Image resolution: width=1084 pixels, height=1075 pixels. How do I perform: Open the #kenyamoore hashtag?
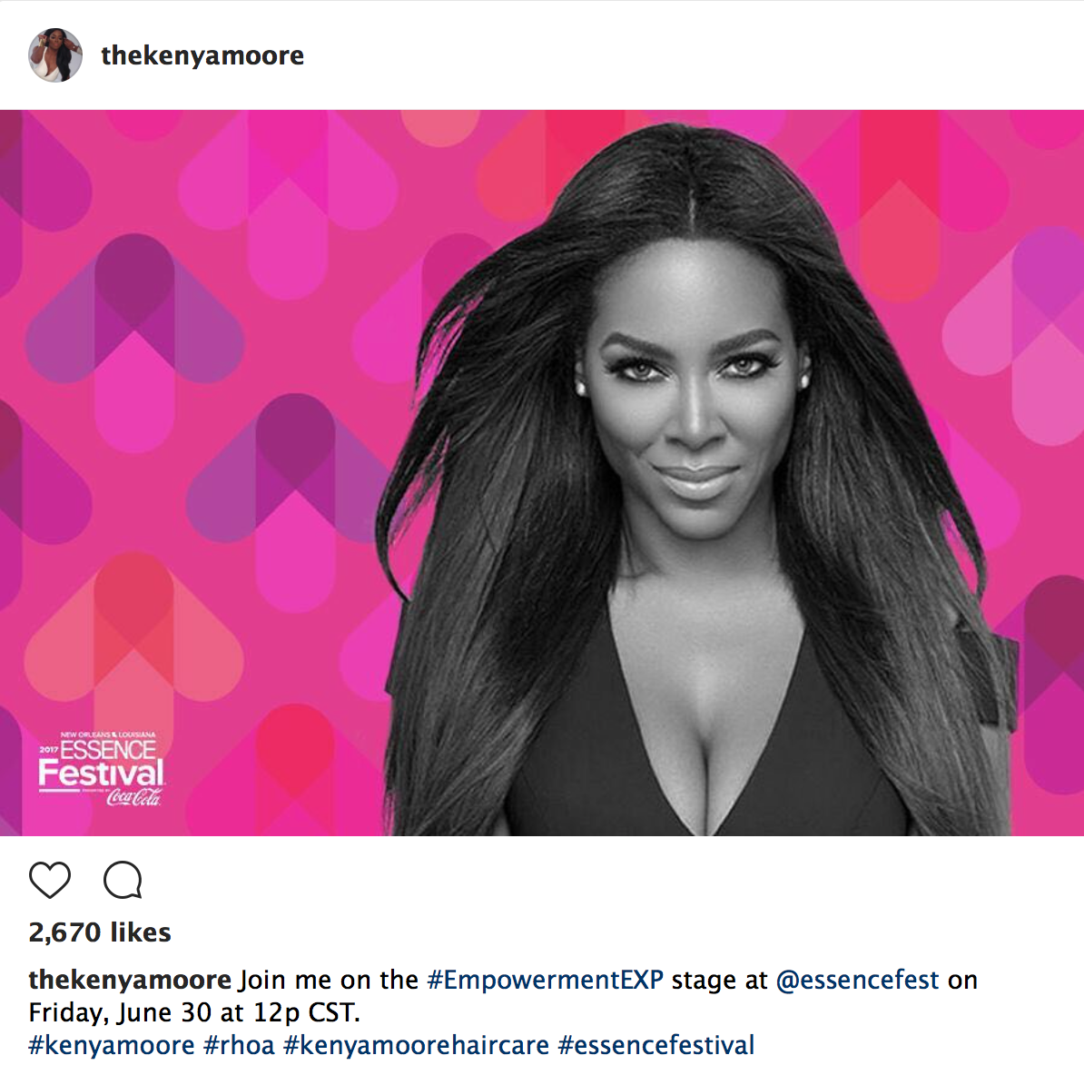(x=112, y=1044)
